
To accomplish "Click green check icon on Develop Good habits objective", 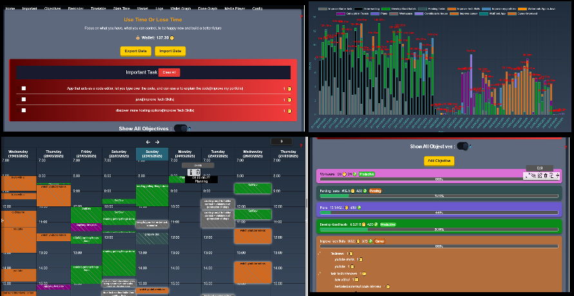I will coord(376,224).
